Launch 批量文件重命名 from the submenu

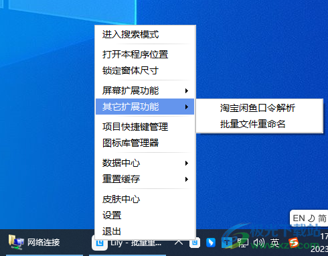click(260, 124)
